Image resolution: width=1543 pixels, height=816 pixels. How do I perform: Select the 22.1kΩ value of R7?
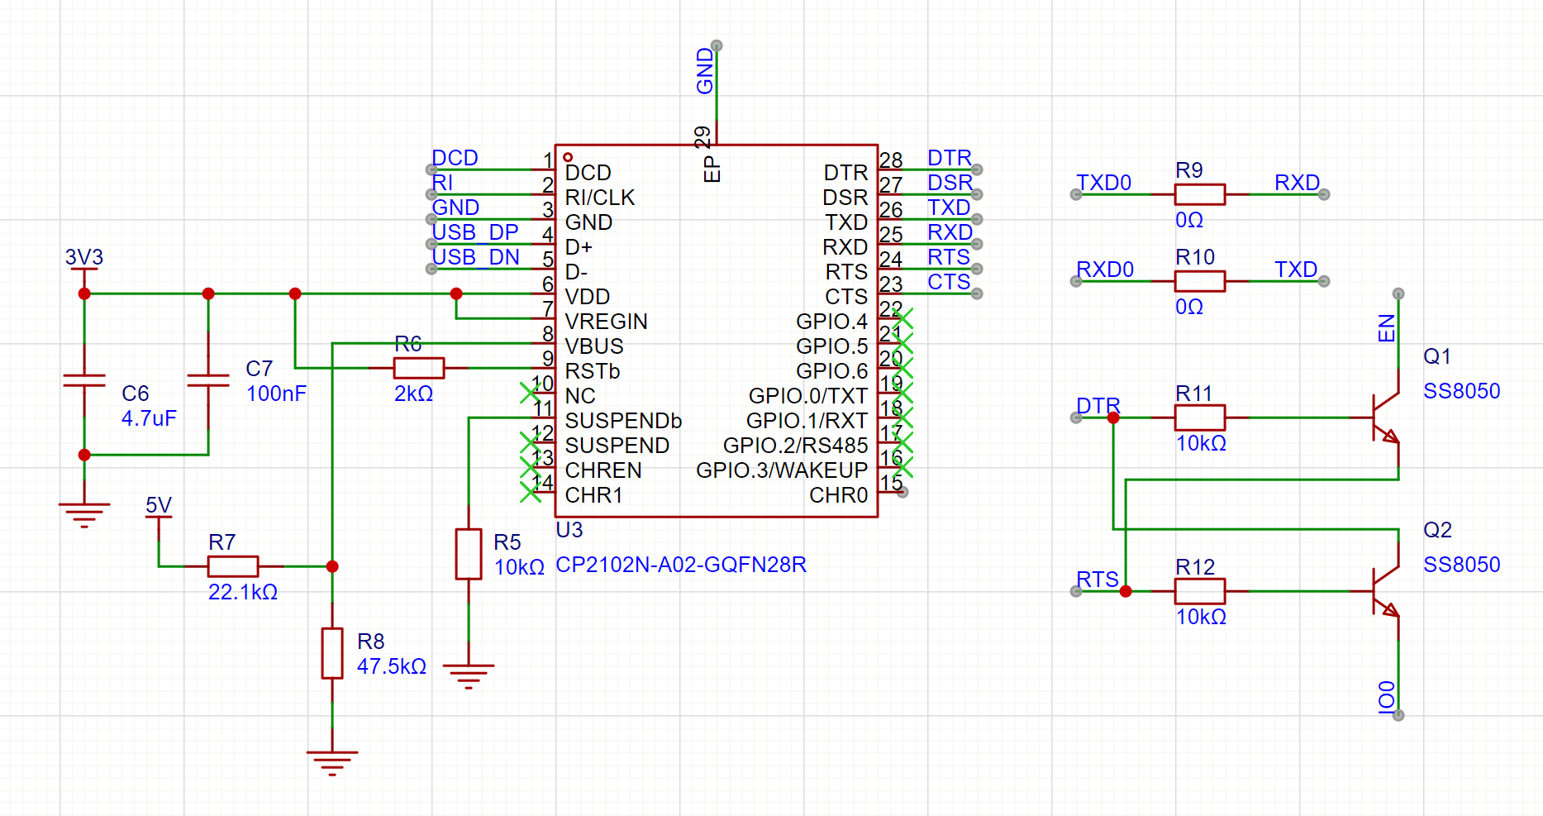(x=243, y=592)
